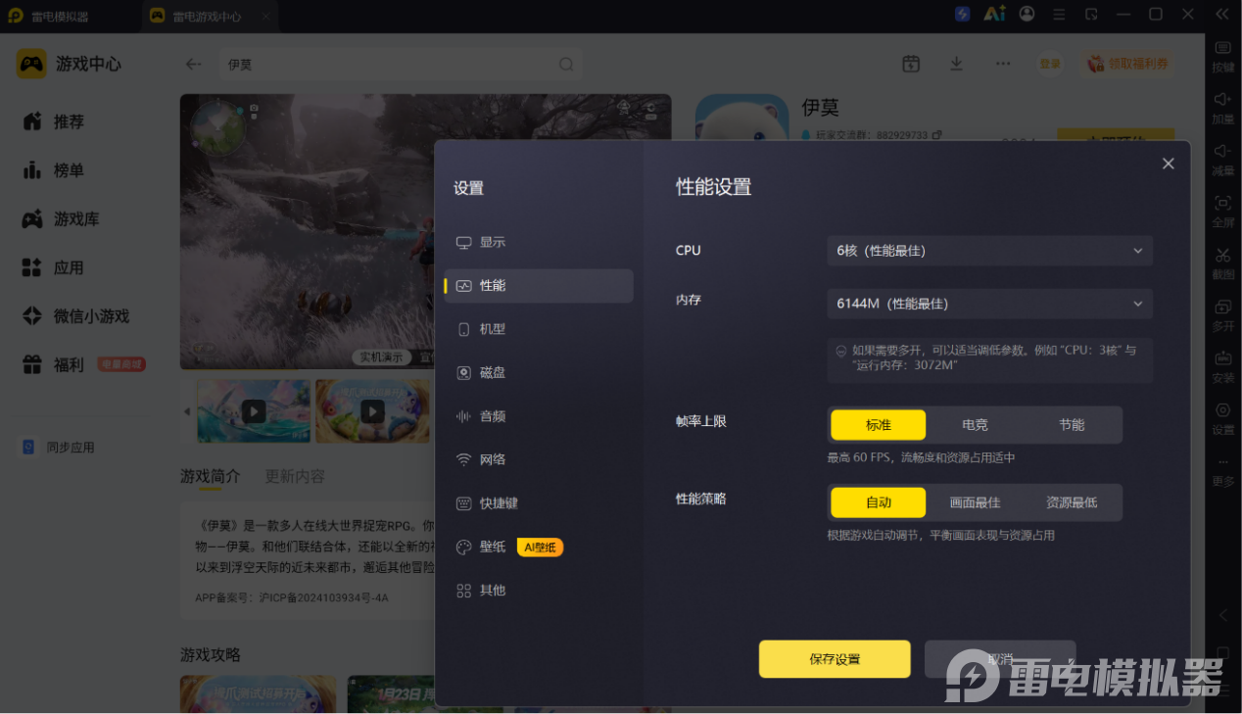Select 电竞 frame rate limit
This screenshot has height=714, width=1242.
[975, 425]
